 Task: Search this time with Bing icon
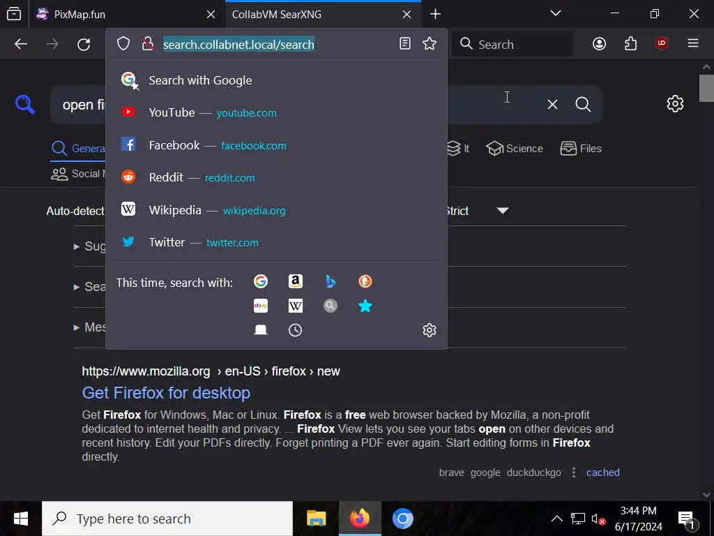[x=331, y=281]
